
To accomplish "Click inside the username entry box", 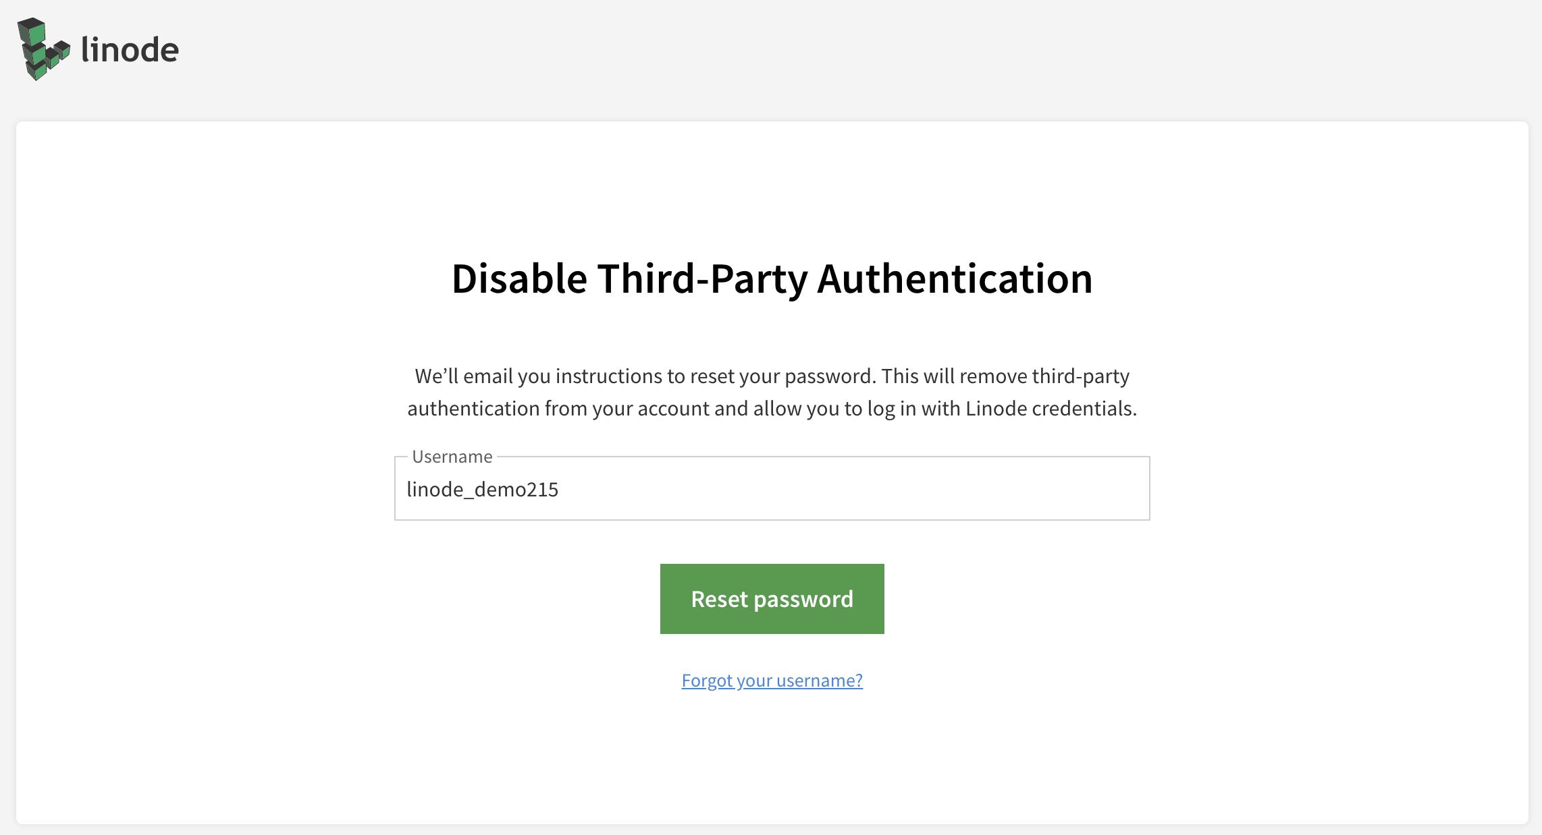I will (771, 489).
